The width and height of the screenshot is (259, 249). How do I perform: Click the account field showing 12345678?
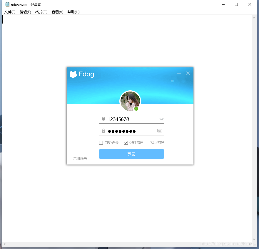point(131,119)
